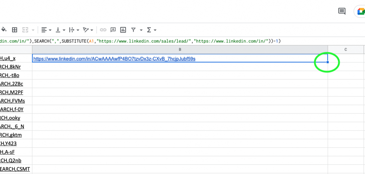The width and height of the screenshot is (365, 174).
Task: Expand the merge cells dropdown arrow
Action: coord(33,30)
